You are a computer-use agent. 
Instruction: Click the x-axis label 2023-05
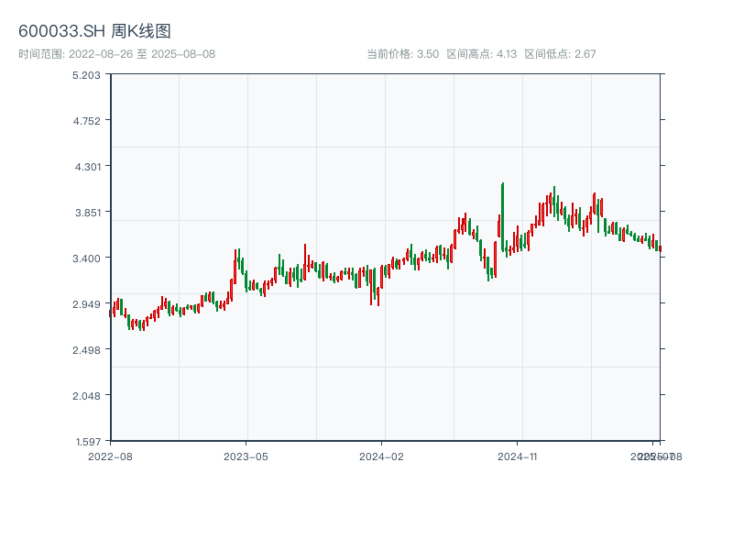246,456
